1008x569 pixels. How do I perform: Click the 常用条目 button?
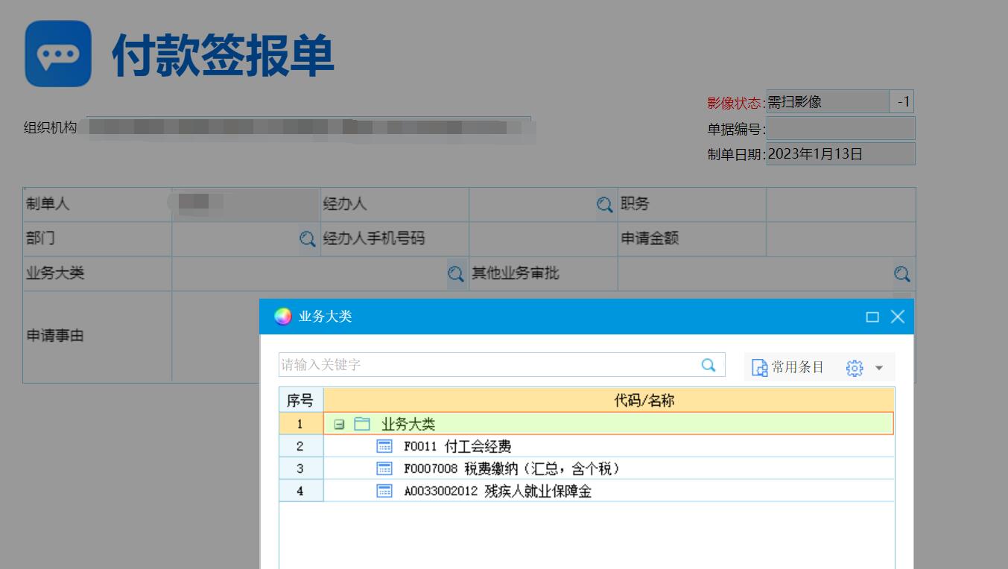(788, 367)
